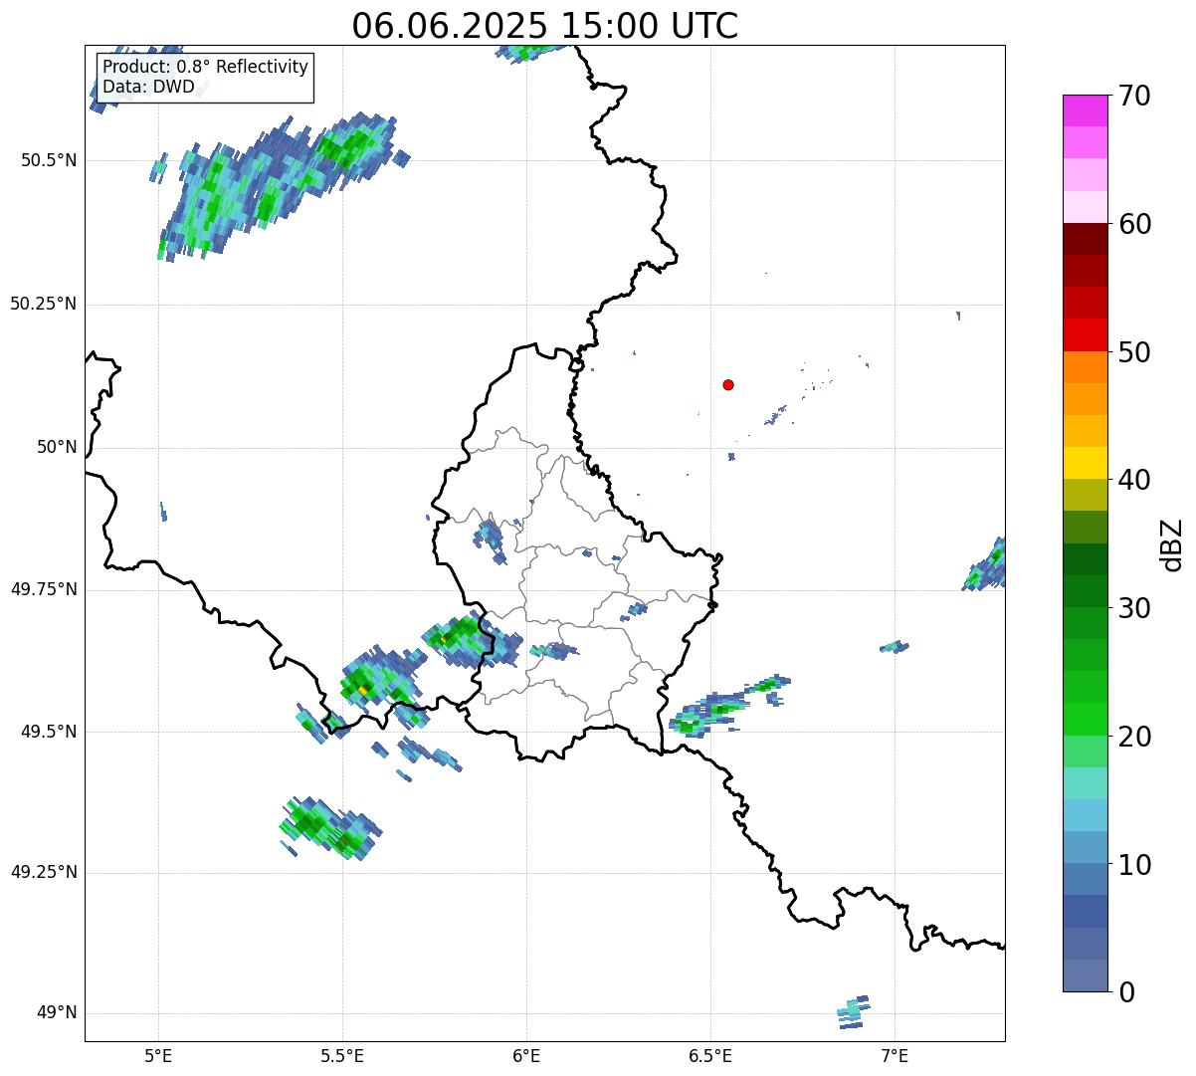Image resolution: width=1196 pixels, height=1076 pixels.
Task: Click the 'Product: 0.8° Reflectivity' legend text
Action: pos(206,67)
